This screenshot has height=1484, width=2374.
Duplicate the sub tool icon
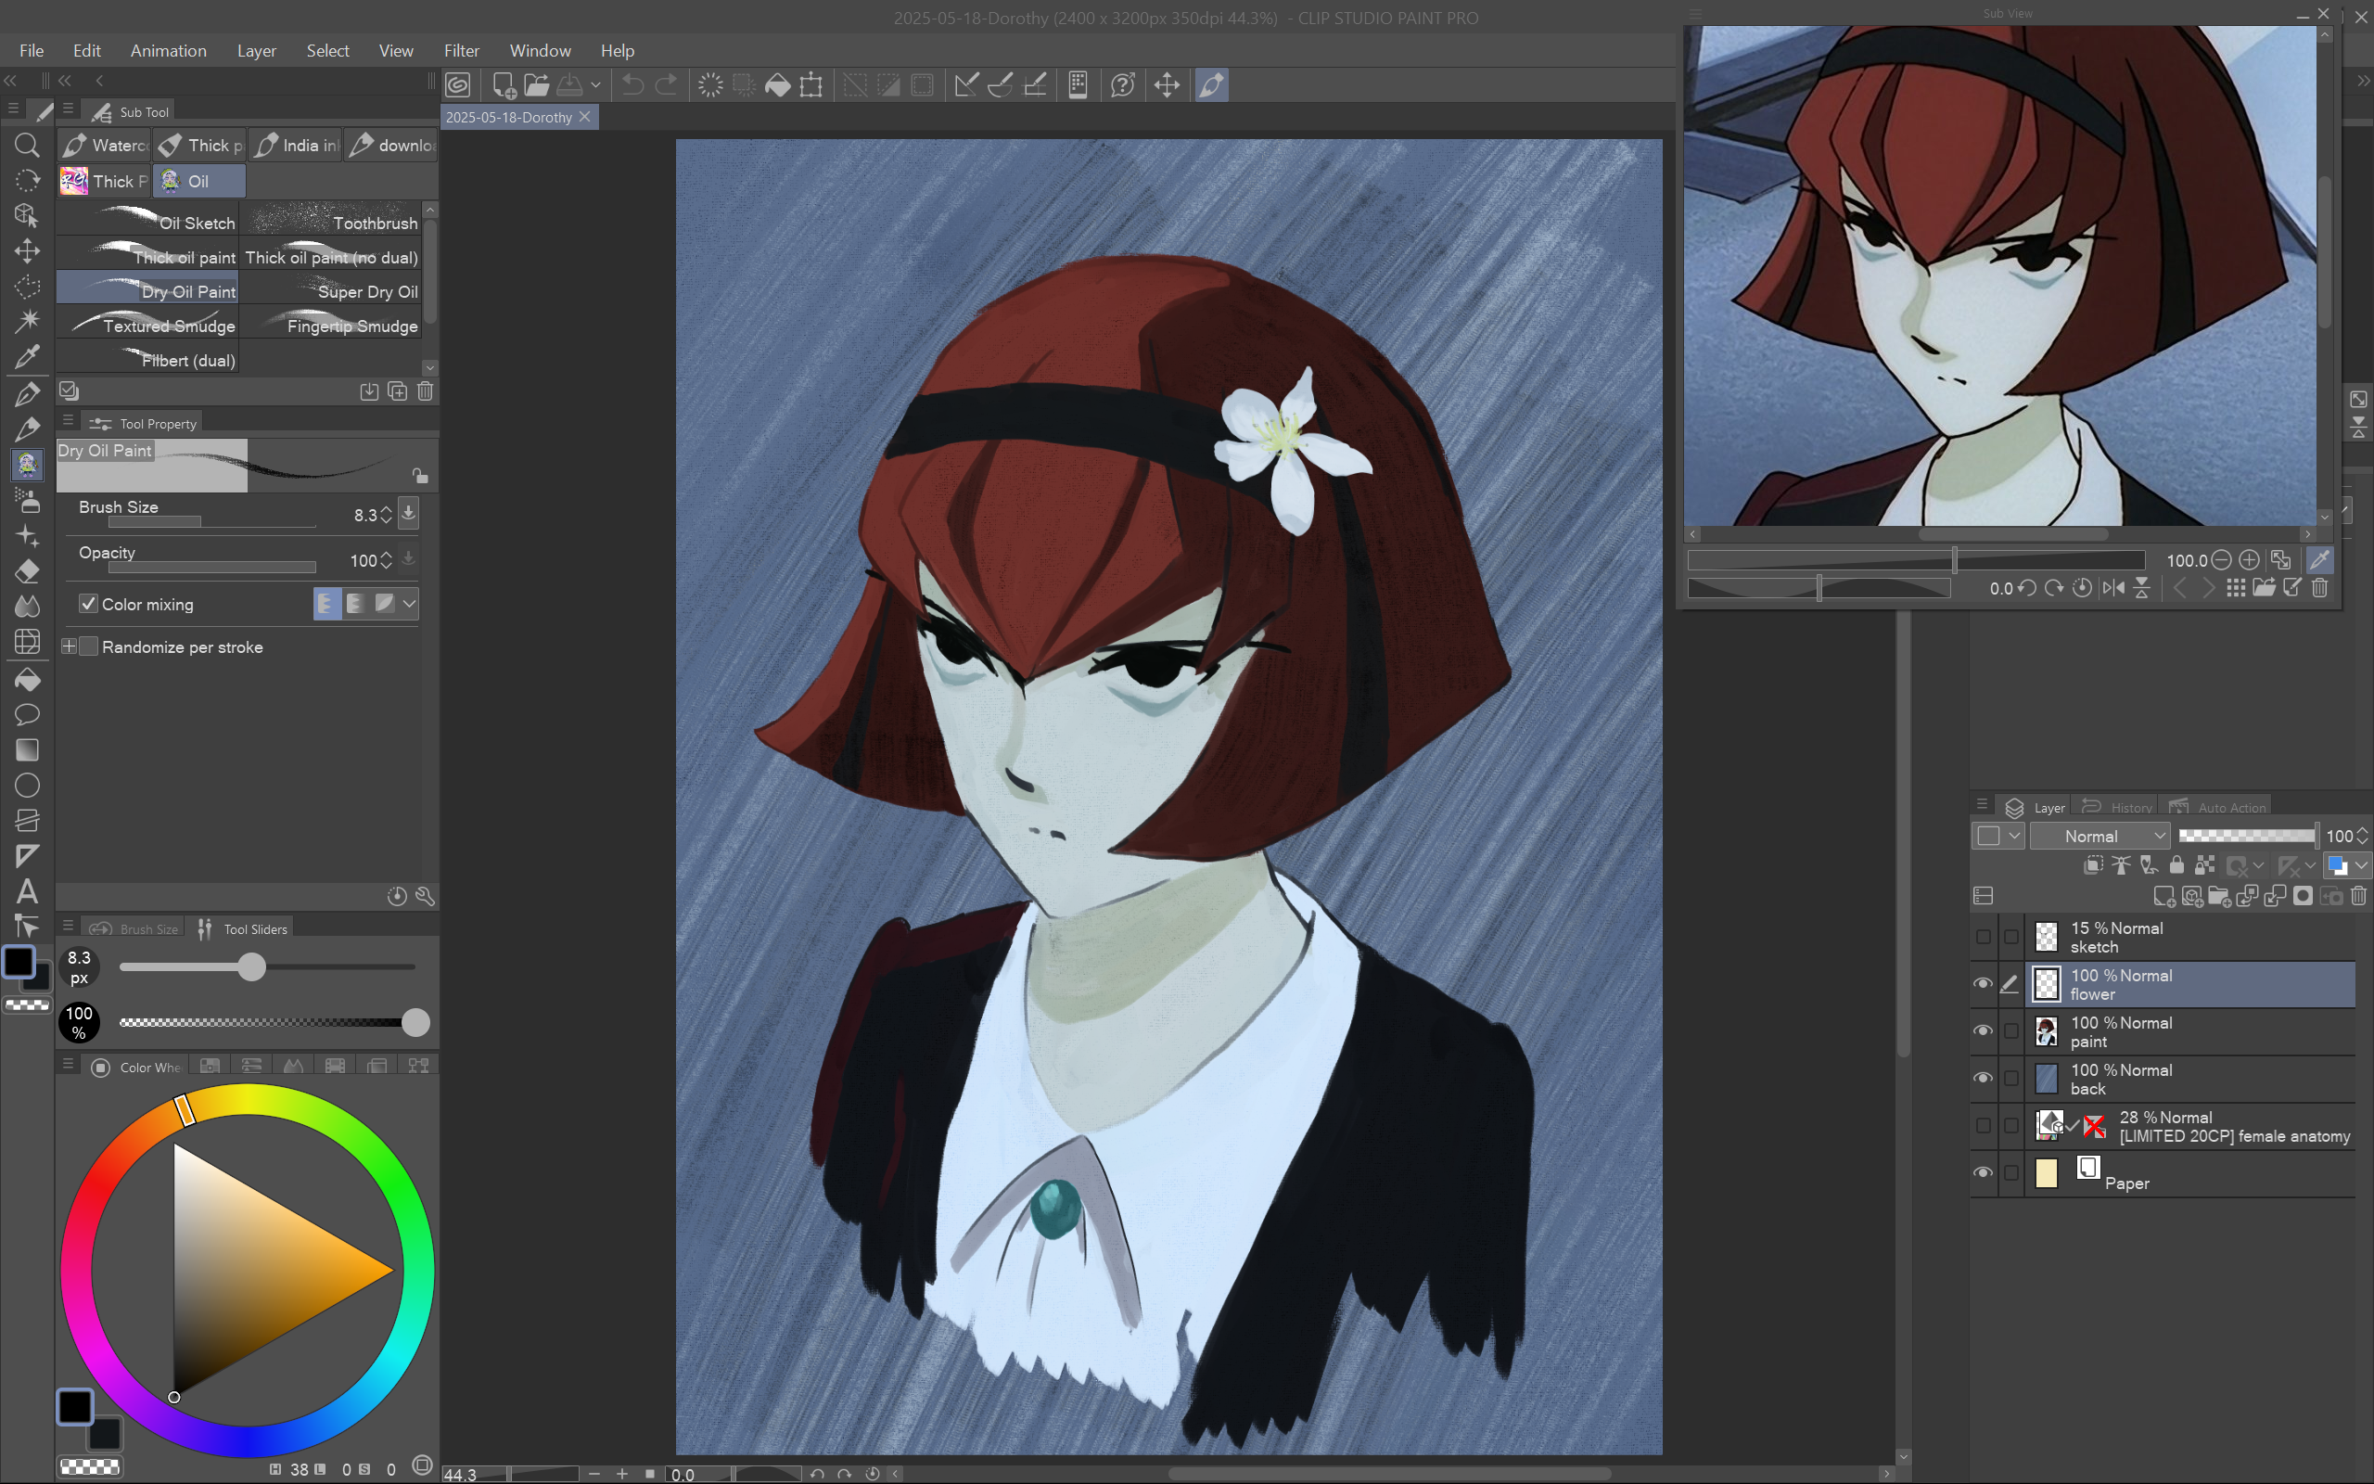(x=397, y=390)
